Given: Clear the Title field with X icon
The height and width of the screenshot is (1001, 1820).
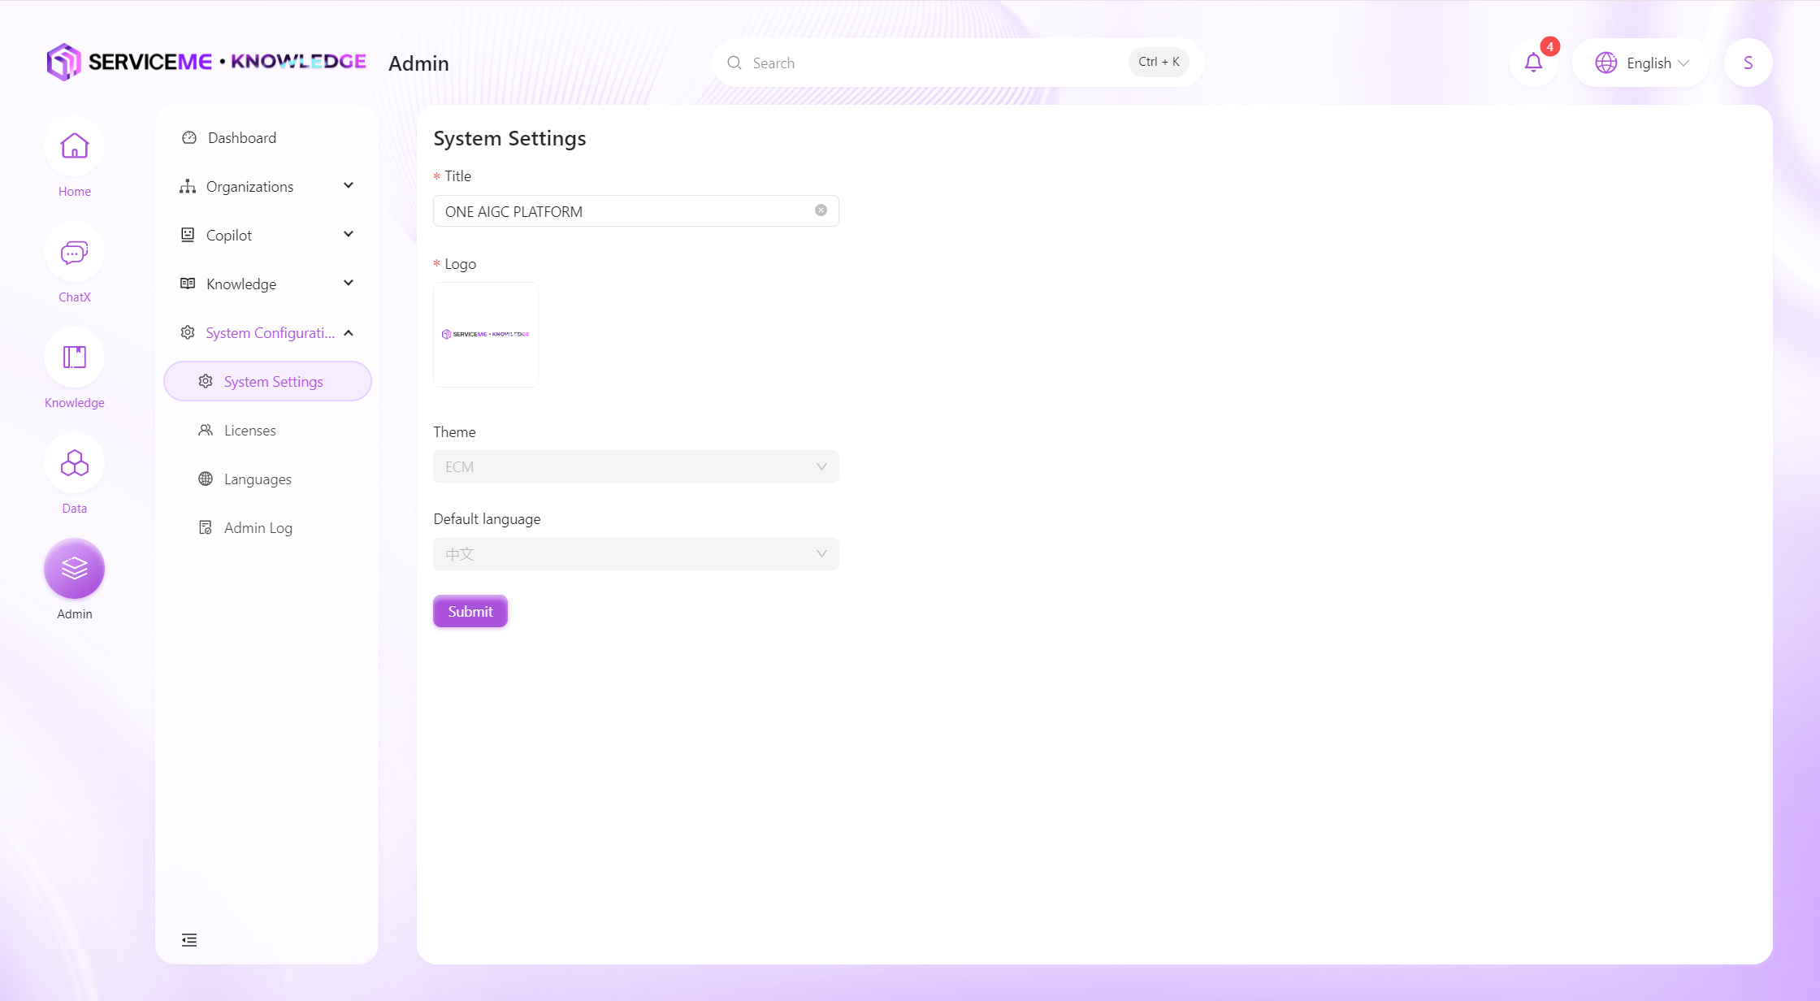Looking at the screenshot, I should [x=821, y=210].
